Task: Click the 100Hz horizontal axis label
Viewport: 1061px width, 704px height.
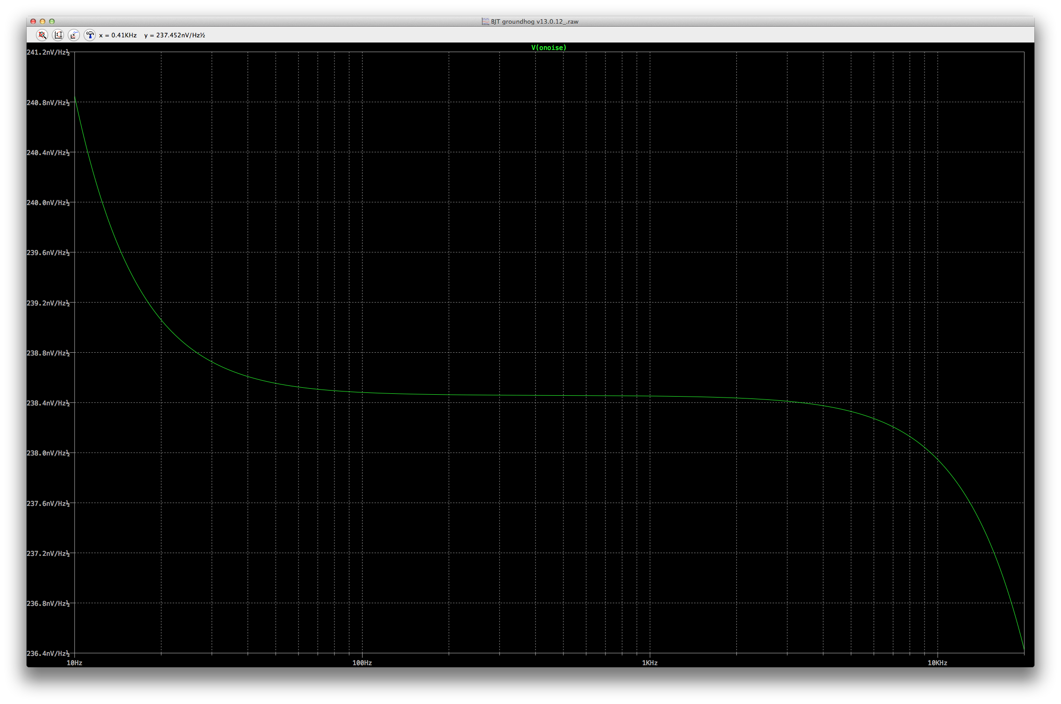Action: point(362,663)
